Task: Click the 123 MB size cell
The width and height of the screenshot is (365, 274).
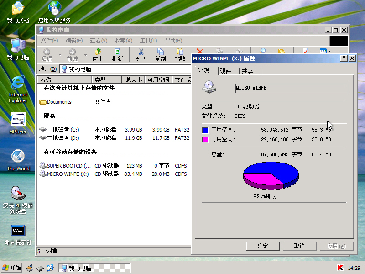Action: (134, 166)
